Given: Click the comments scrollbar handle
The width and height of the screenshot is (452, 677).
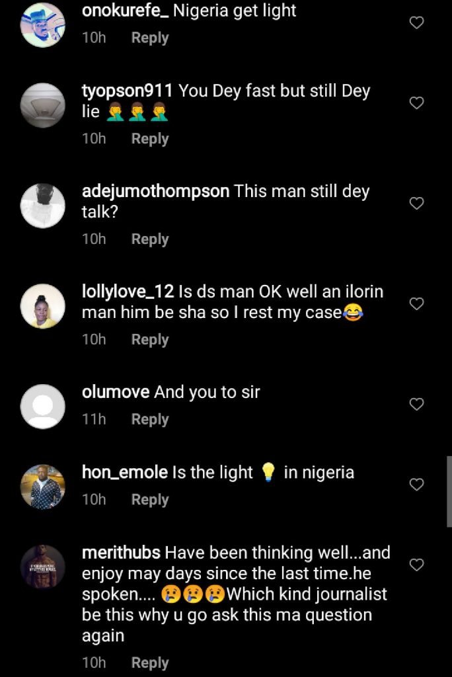Looking at the screenshot, I should (x=449, y=491).
